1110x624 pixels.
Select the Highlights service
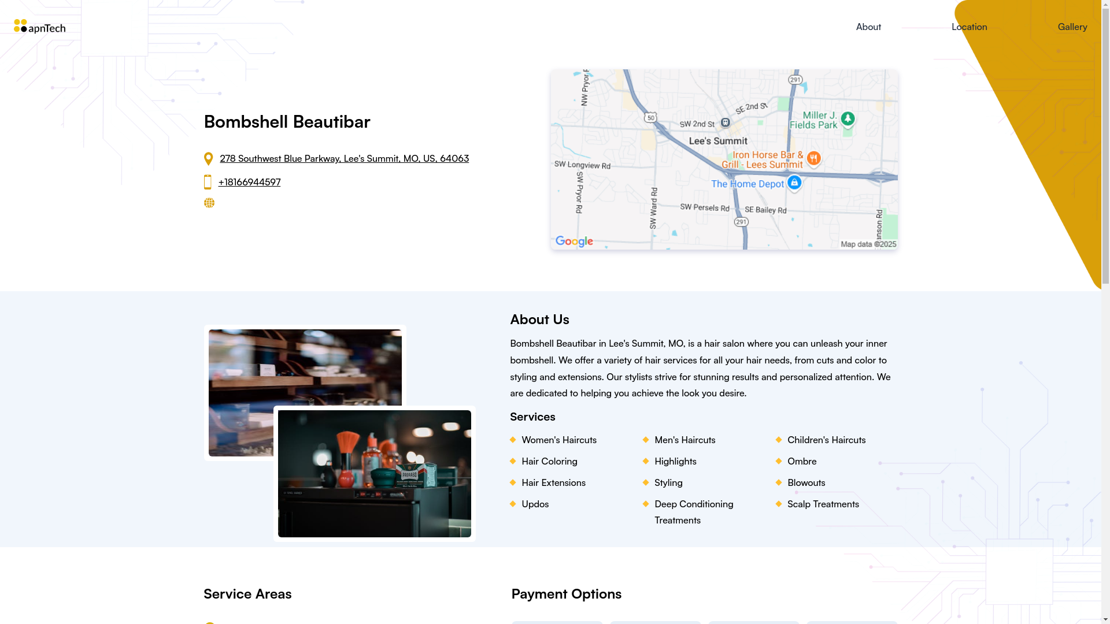click(675, 461)
